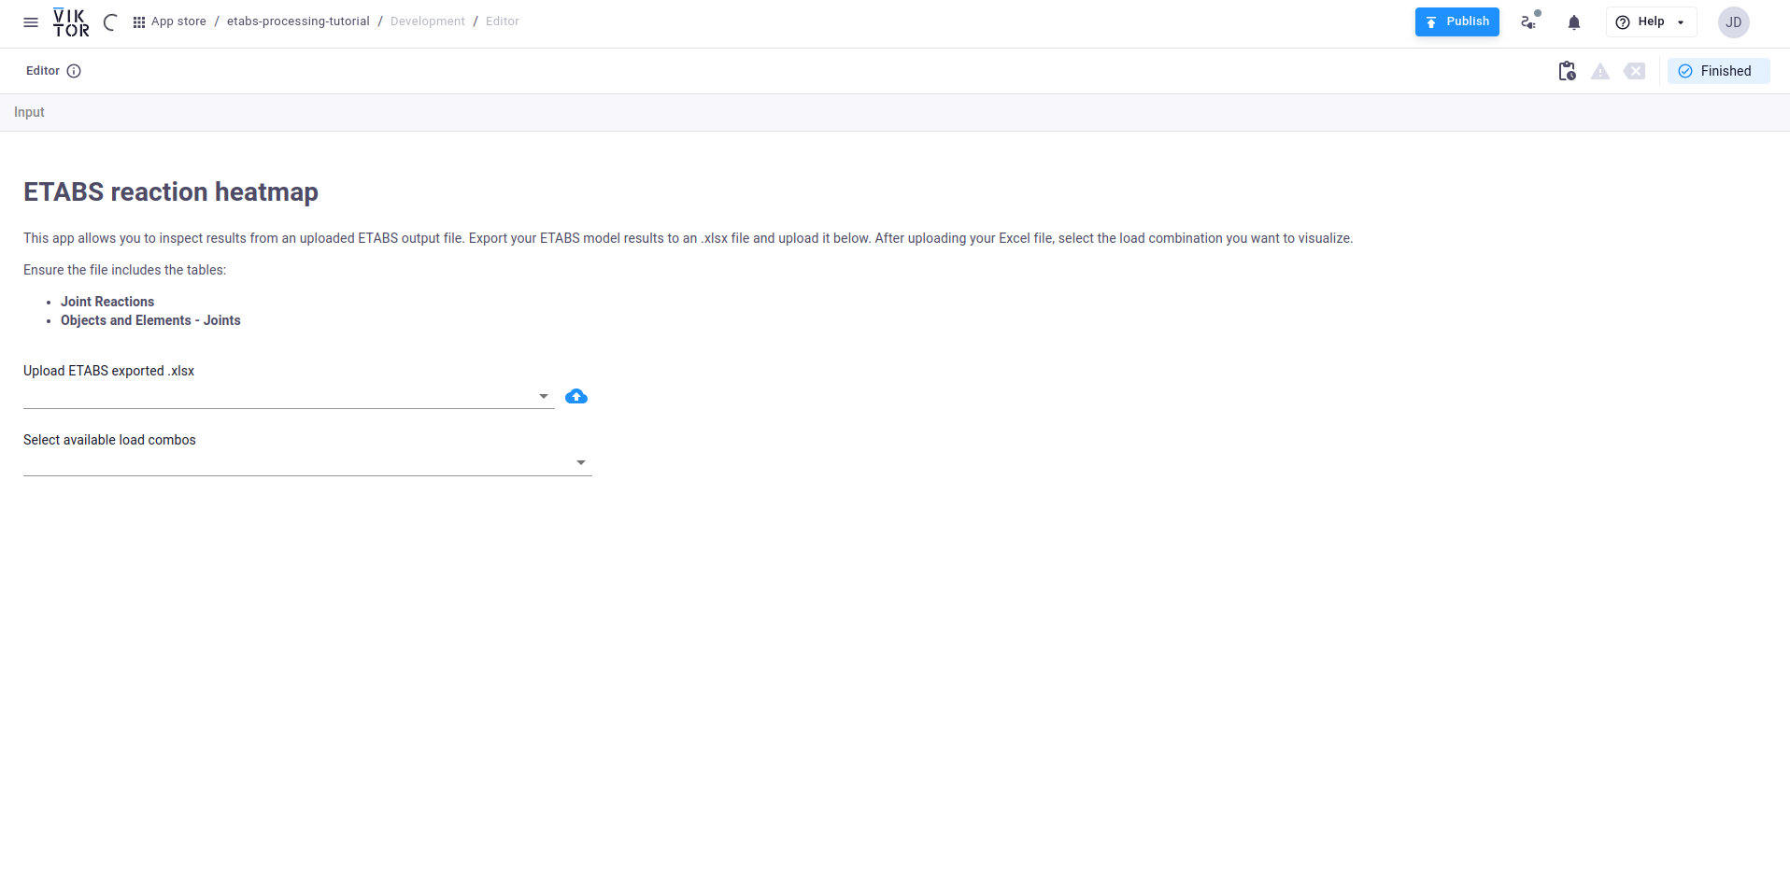The height and width of the screenshot is (890, 1790).
Task: Click the VIKTOR logo
Action: pyautogui.click(x=71, y=22)
